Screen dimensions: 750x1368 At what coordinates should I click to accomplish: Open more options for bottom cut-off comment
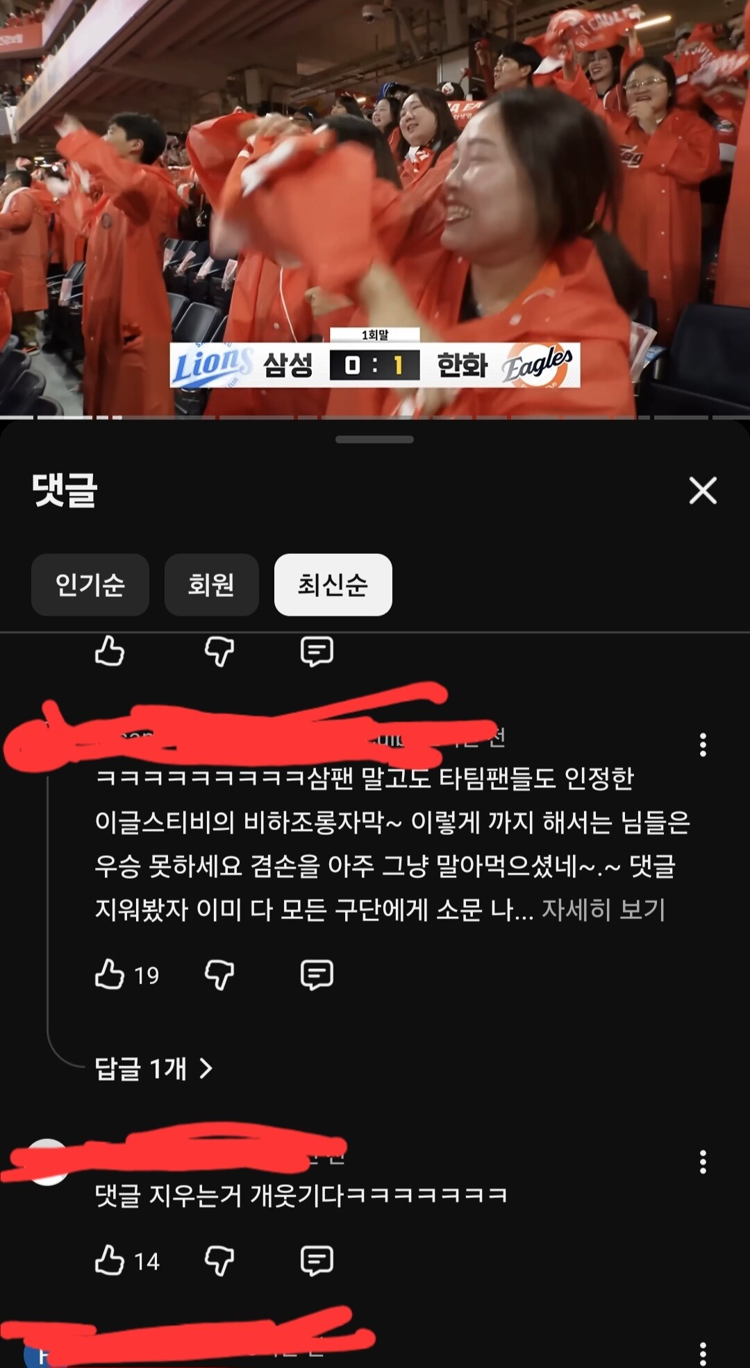coord(703,1353)
